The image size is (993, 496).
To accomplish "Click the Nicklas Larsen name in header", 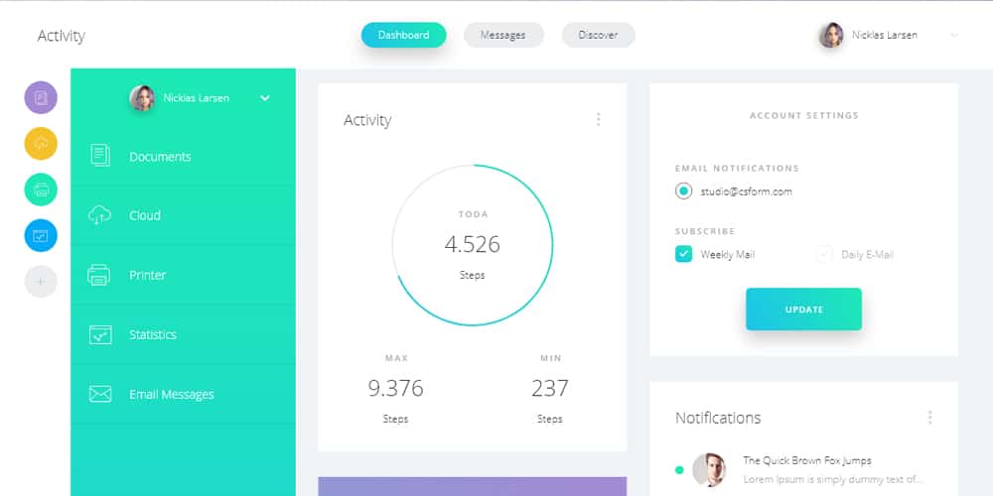I will point(884,36).
